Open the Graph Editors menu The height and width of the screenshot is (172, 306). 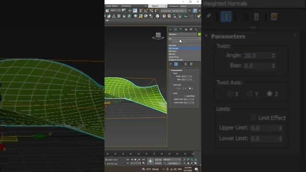112,6
